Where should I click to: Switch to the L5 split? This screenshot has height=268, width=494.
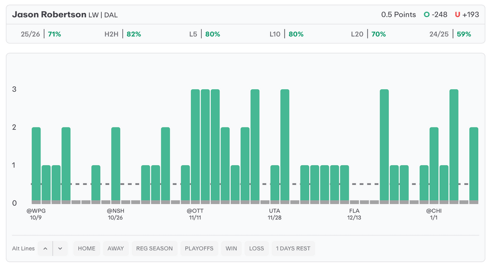[x=205, y=34]
